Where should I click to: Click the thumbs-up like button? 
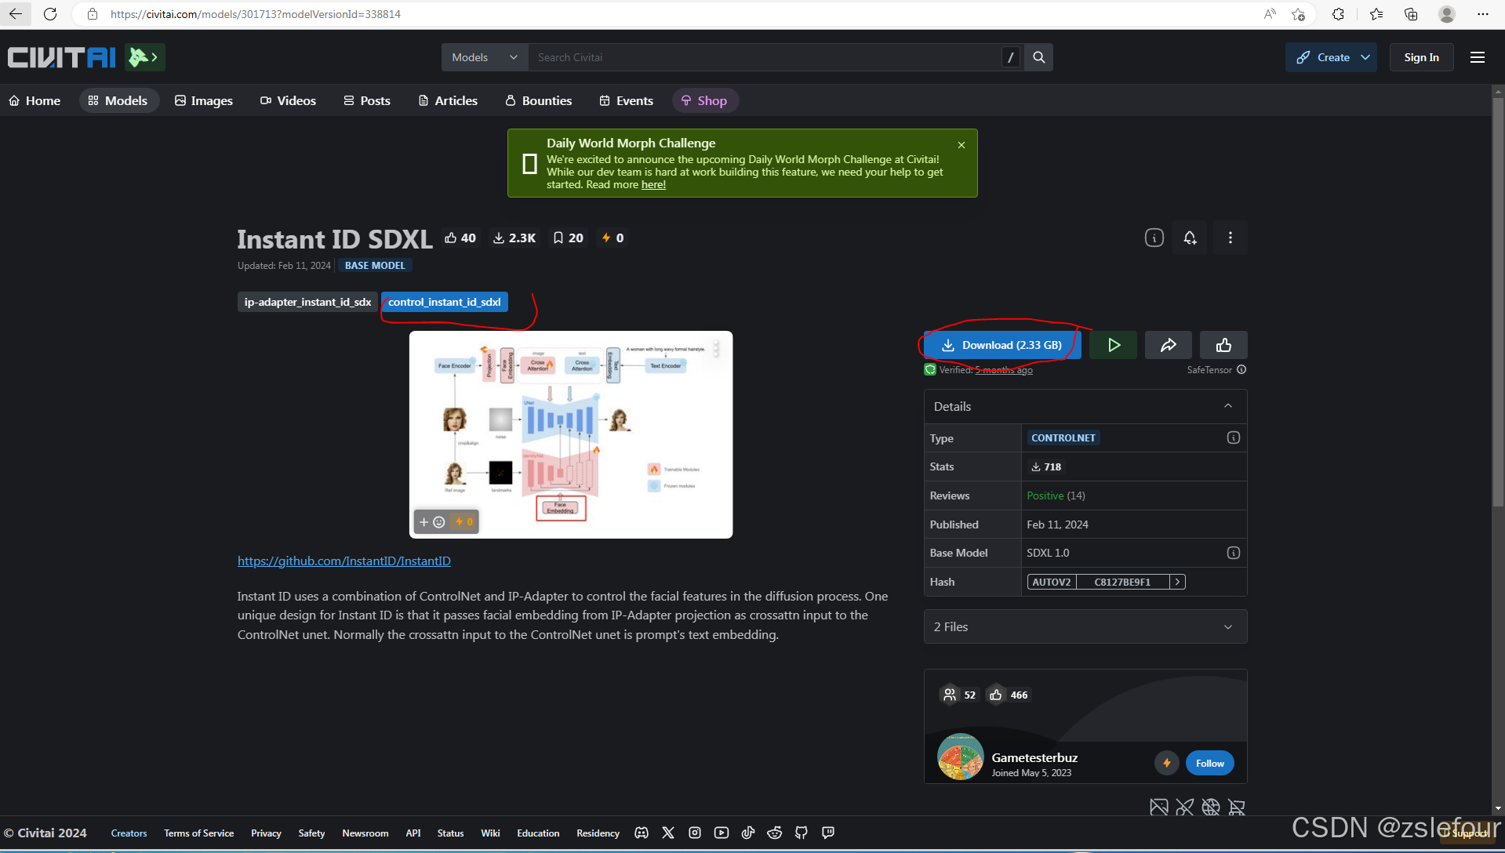tap(1223, 345)
